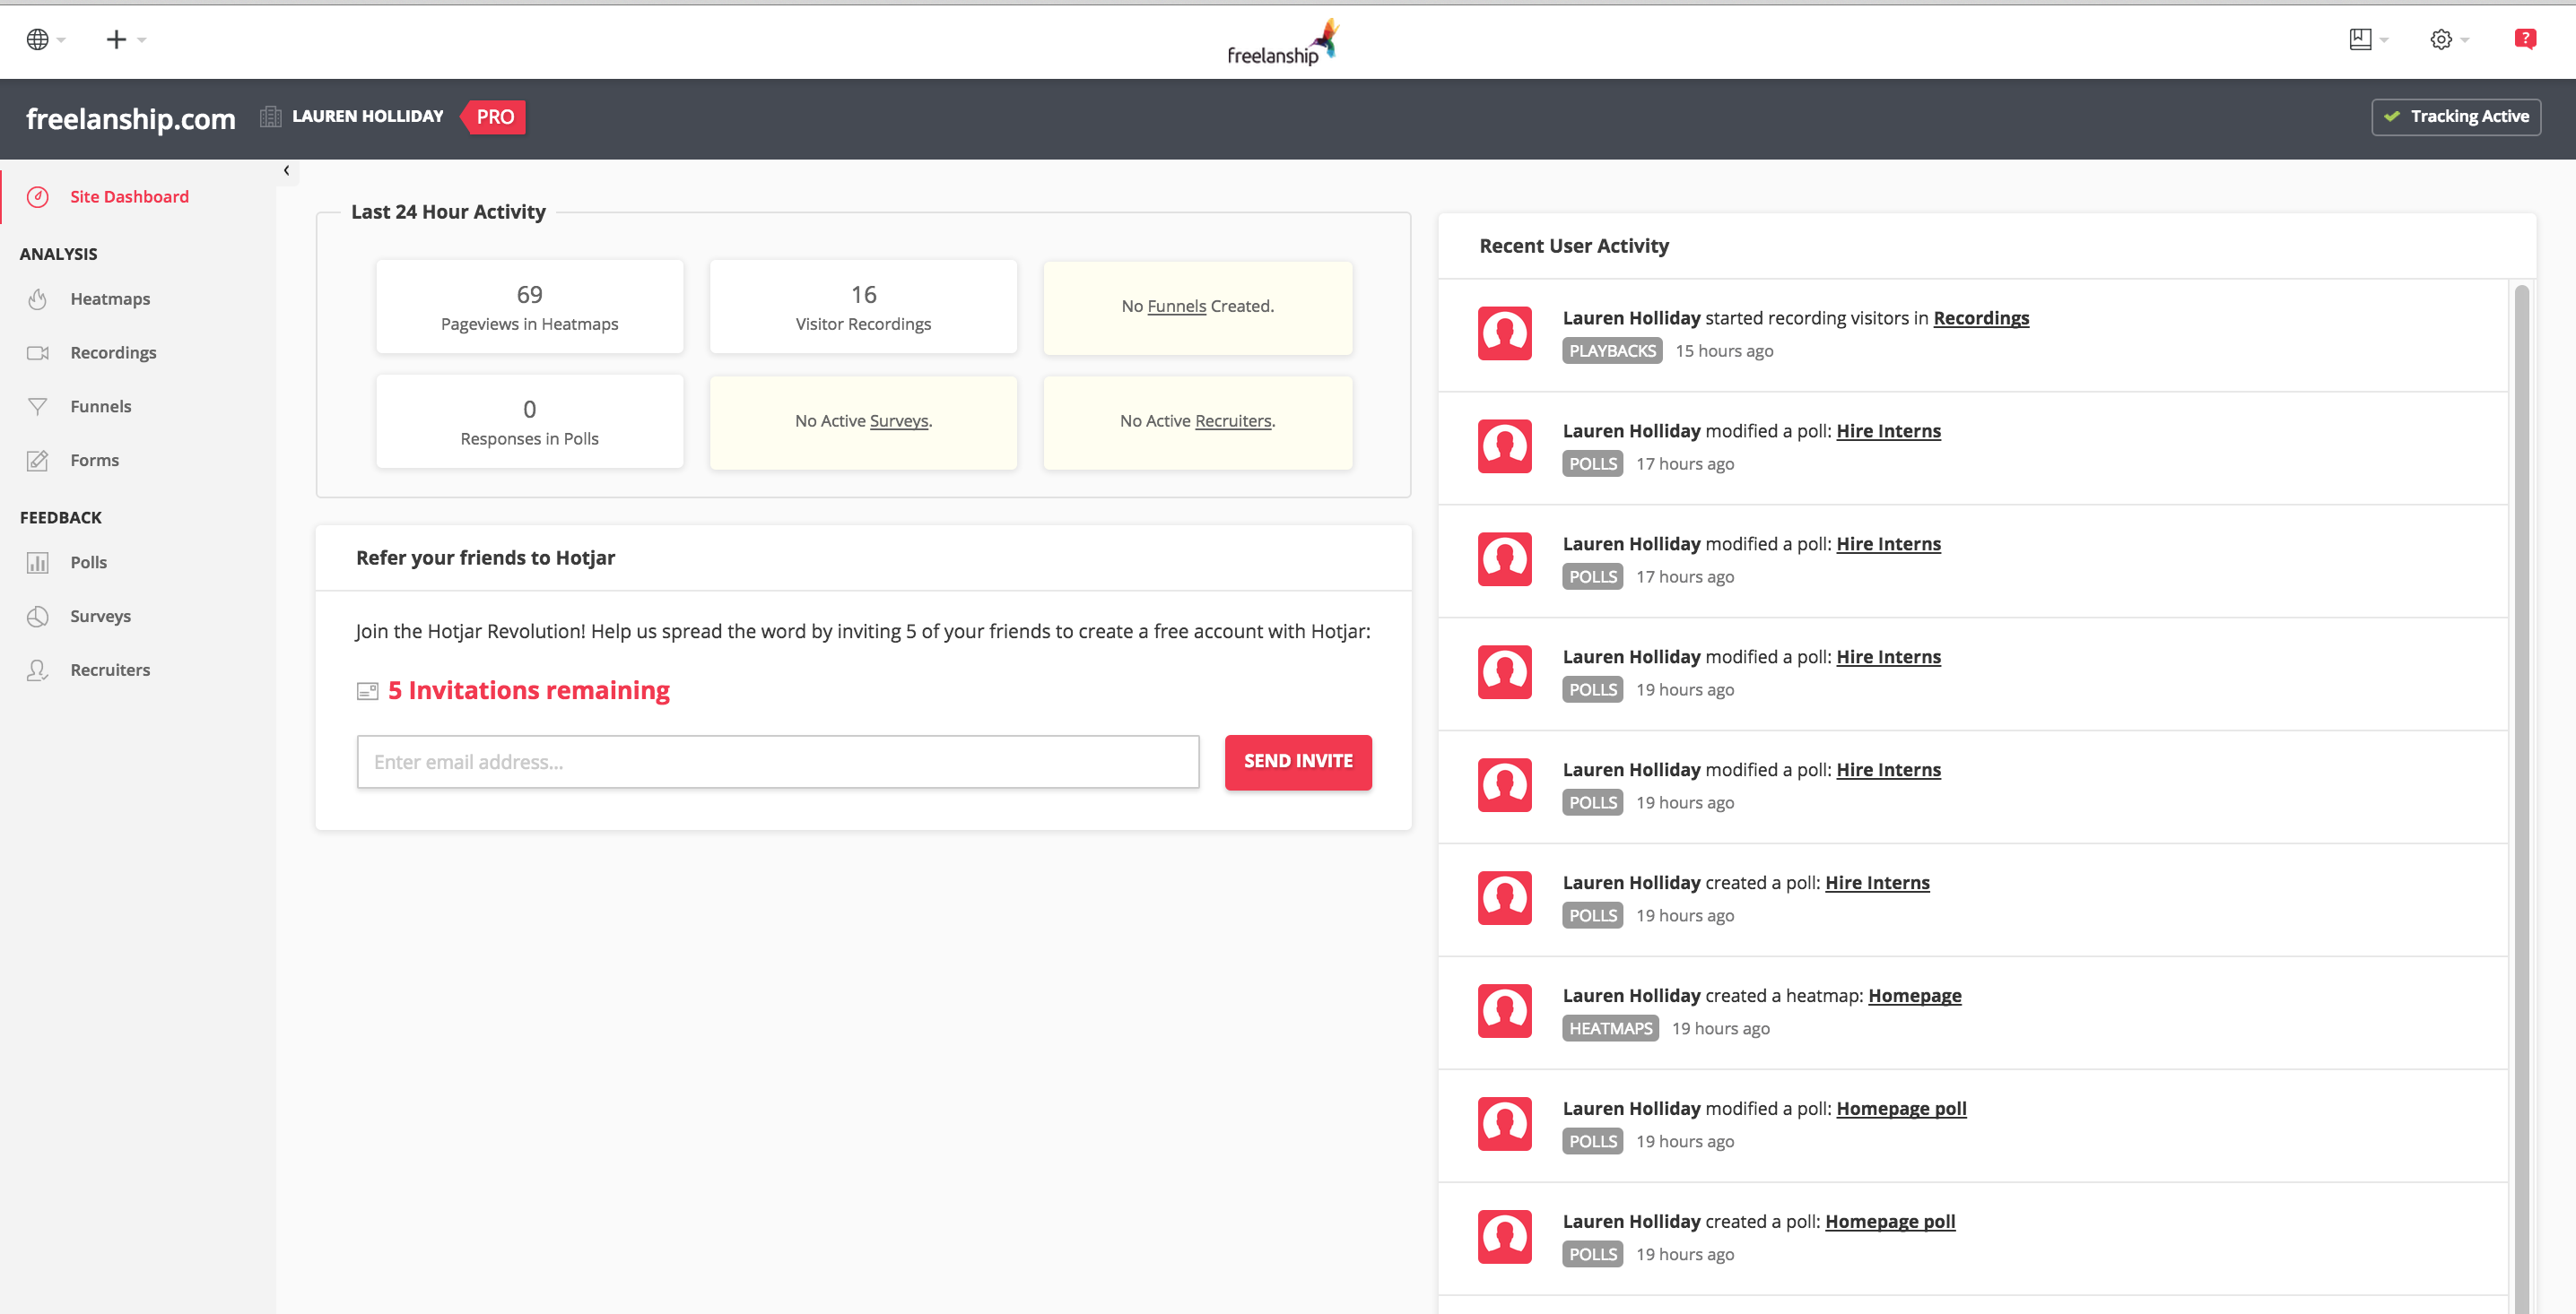Click the Funnels filter icon
The image size is (2576, 1314).
38,407
